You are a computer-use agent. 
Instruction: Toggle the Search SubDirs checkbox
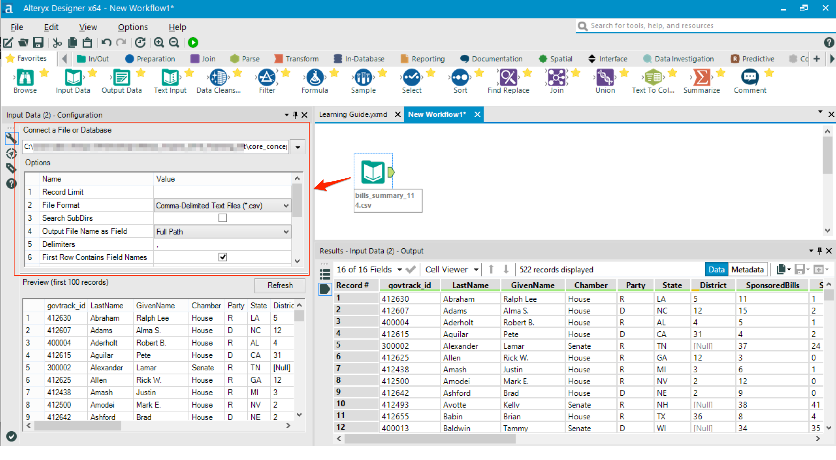pos(223,218)
